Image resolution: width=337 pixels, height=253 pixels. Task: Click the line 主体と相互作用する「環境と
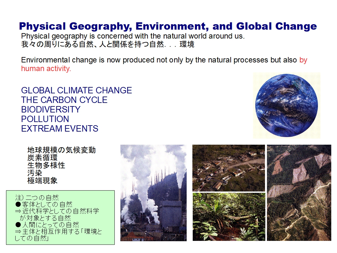pyautogui.click(x=59, y=232)
